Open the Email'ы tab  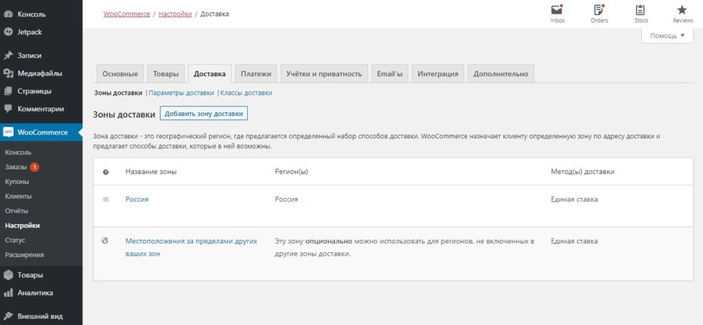390,74
